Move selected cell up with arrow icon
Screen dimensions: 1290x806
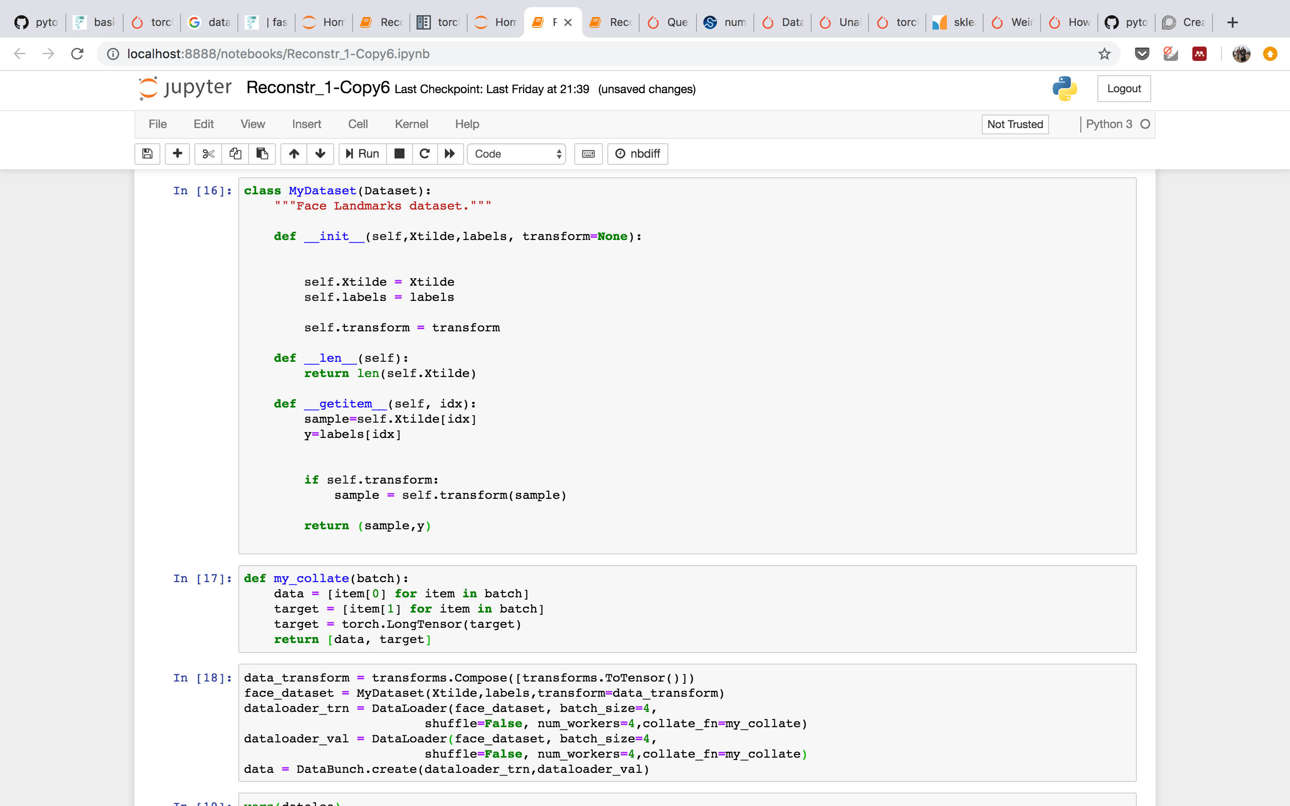[294, 154]
